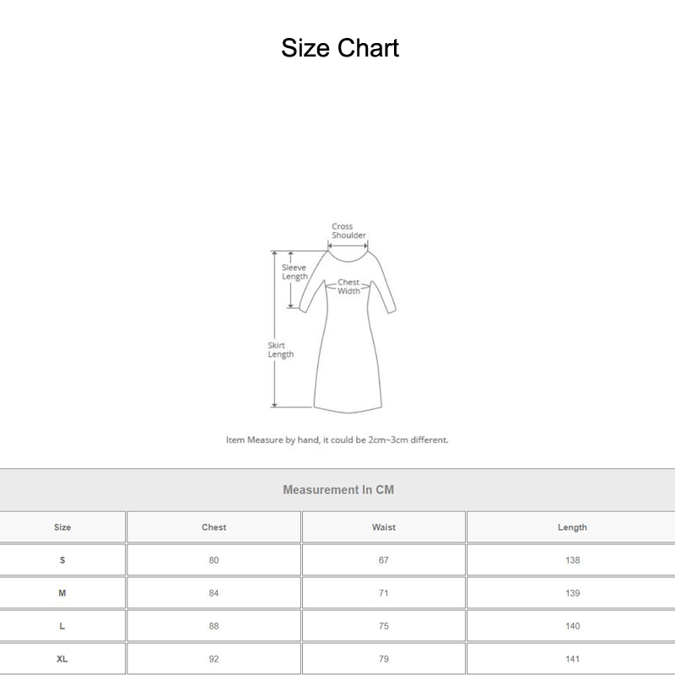Select the Waist column header
Viewport: 675px width, 675px height.
(384, 527)
